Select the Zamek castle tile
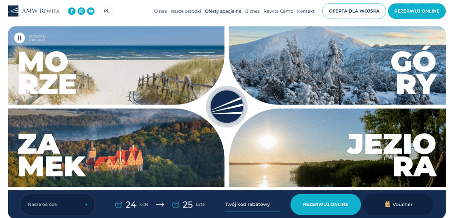This screenshot has height=218, width=454. [116, 147]
